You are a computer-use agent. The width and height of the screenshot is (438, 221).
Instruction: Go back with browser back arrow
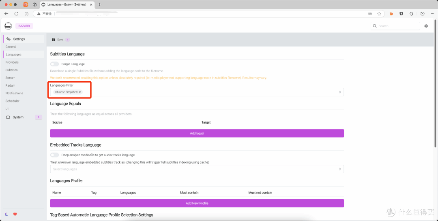6,14
